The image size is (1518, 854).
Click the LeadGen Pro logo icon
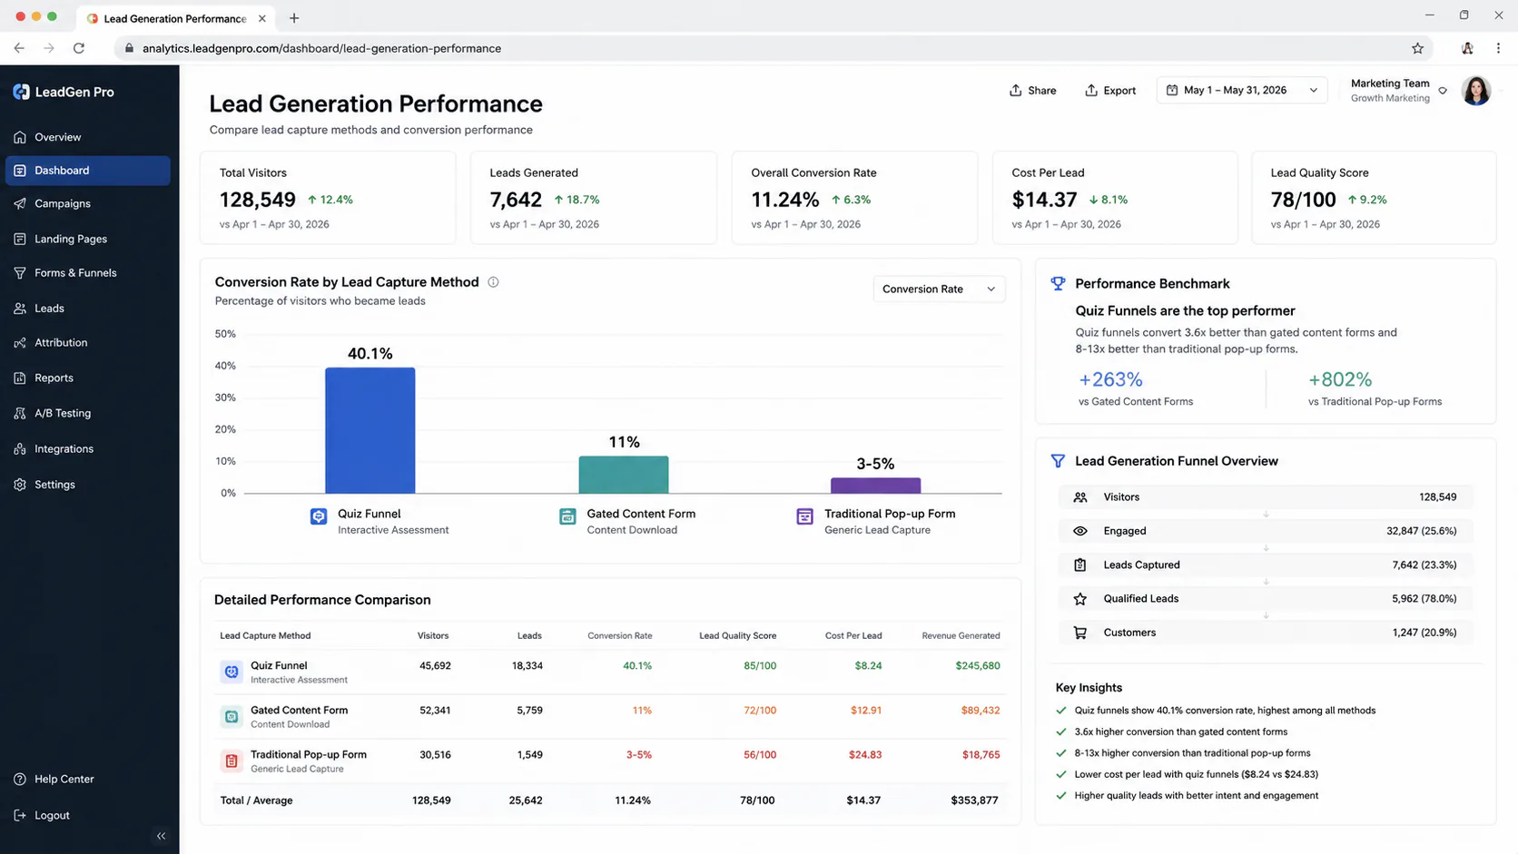21,92
